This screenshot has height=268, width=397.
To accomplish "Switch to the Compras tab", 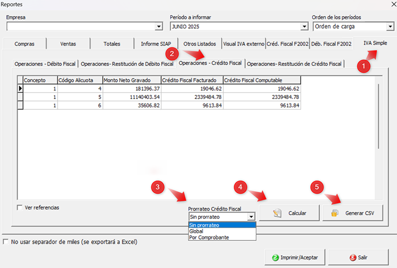I will point(24,44).
